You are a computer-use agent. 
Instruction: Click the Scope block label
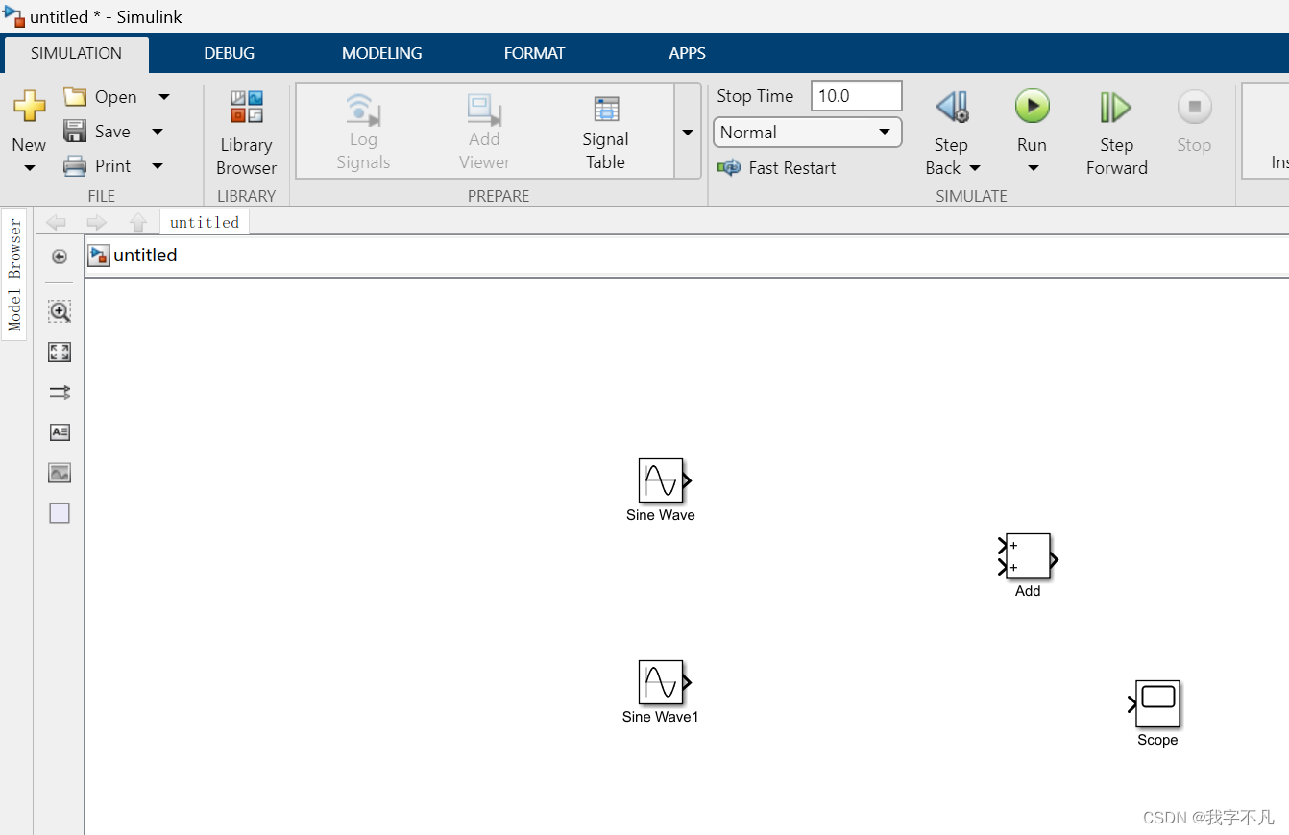[1157, 740]
